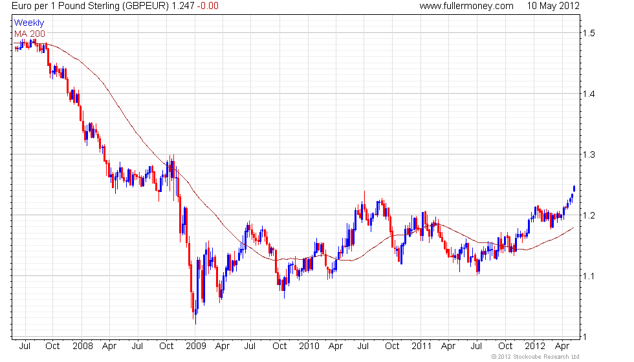The width and height of the screenshot is (634, 362).
Task: Click the '2010' year label on the time axis
Action: pyautogui.click(x=309, y=346)
